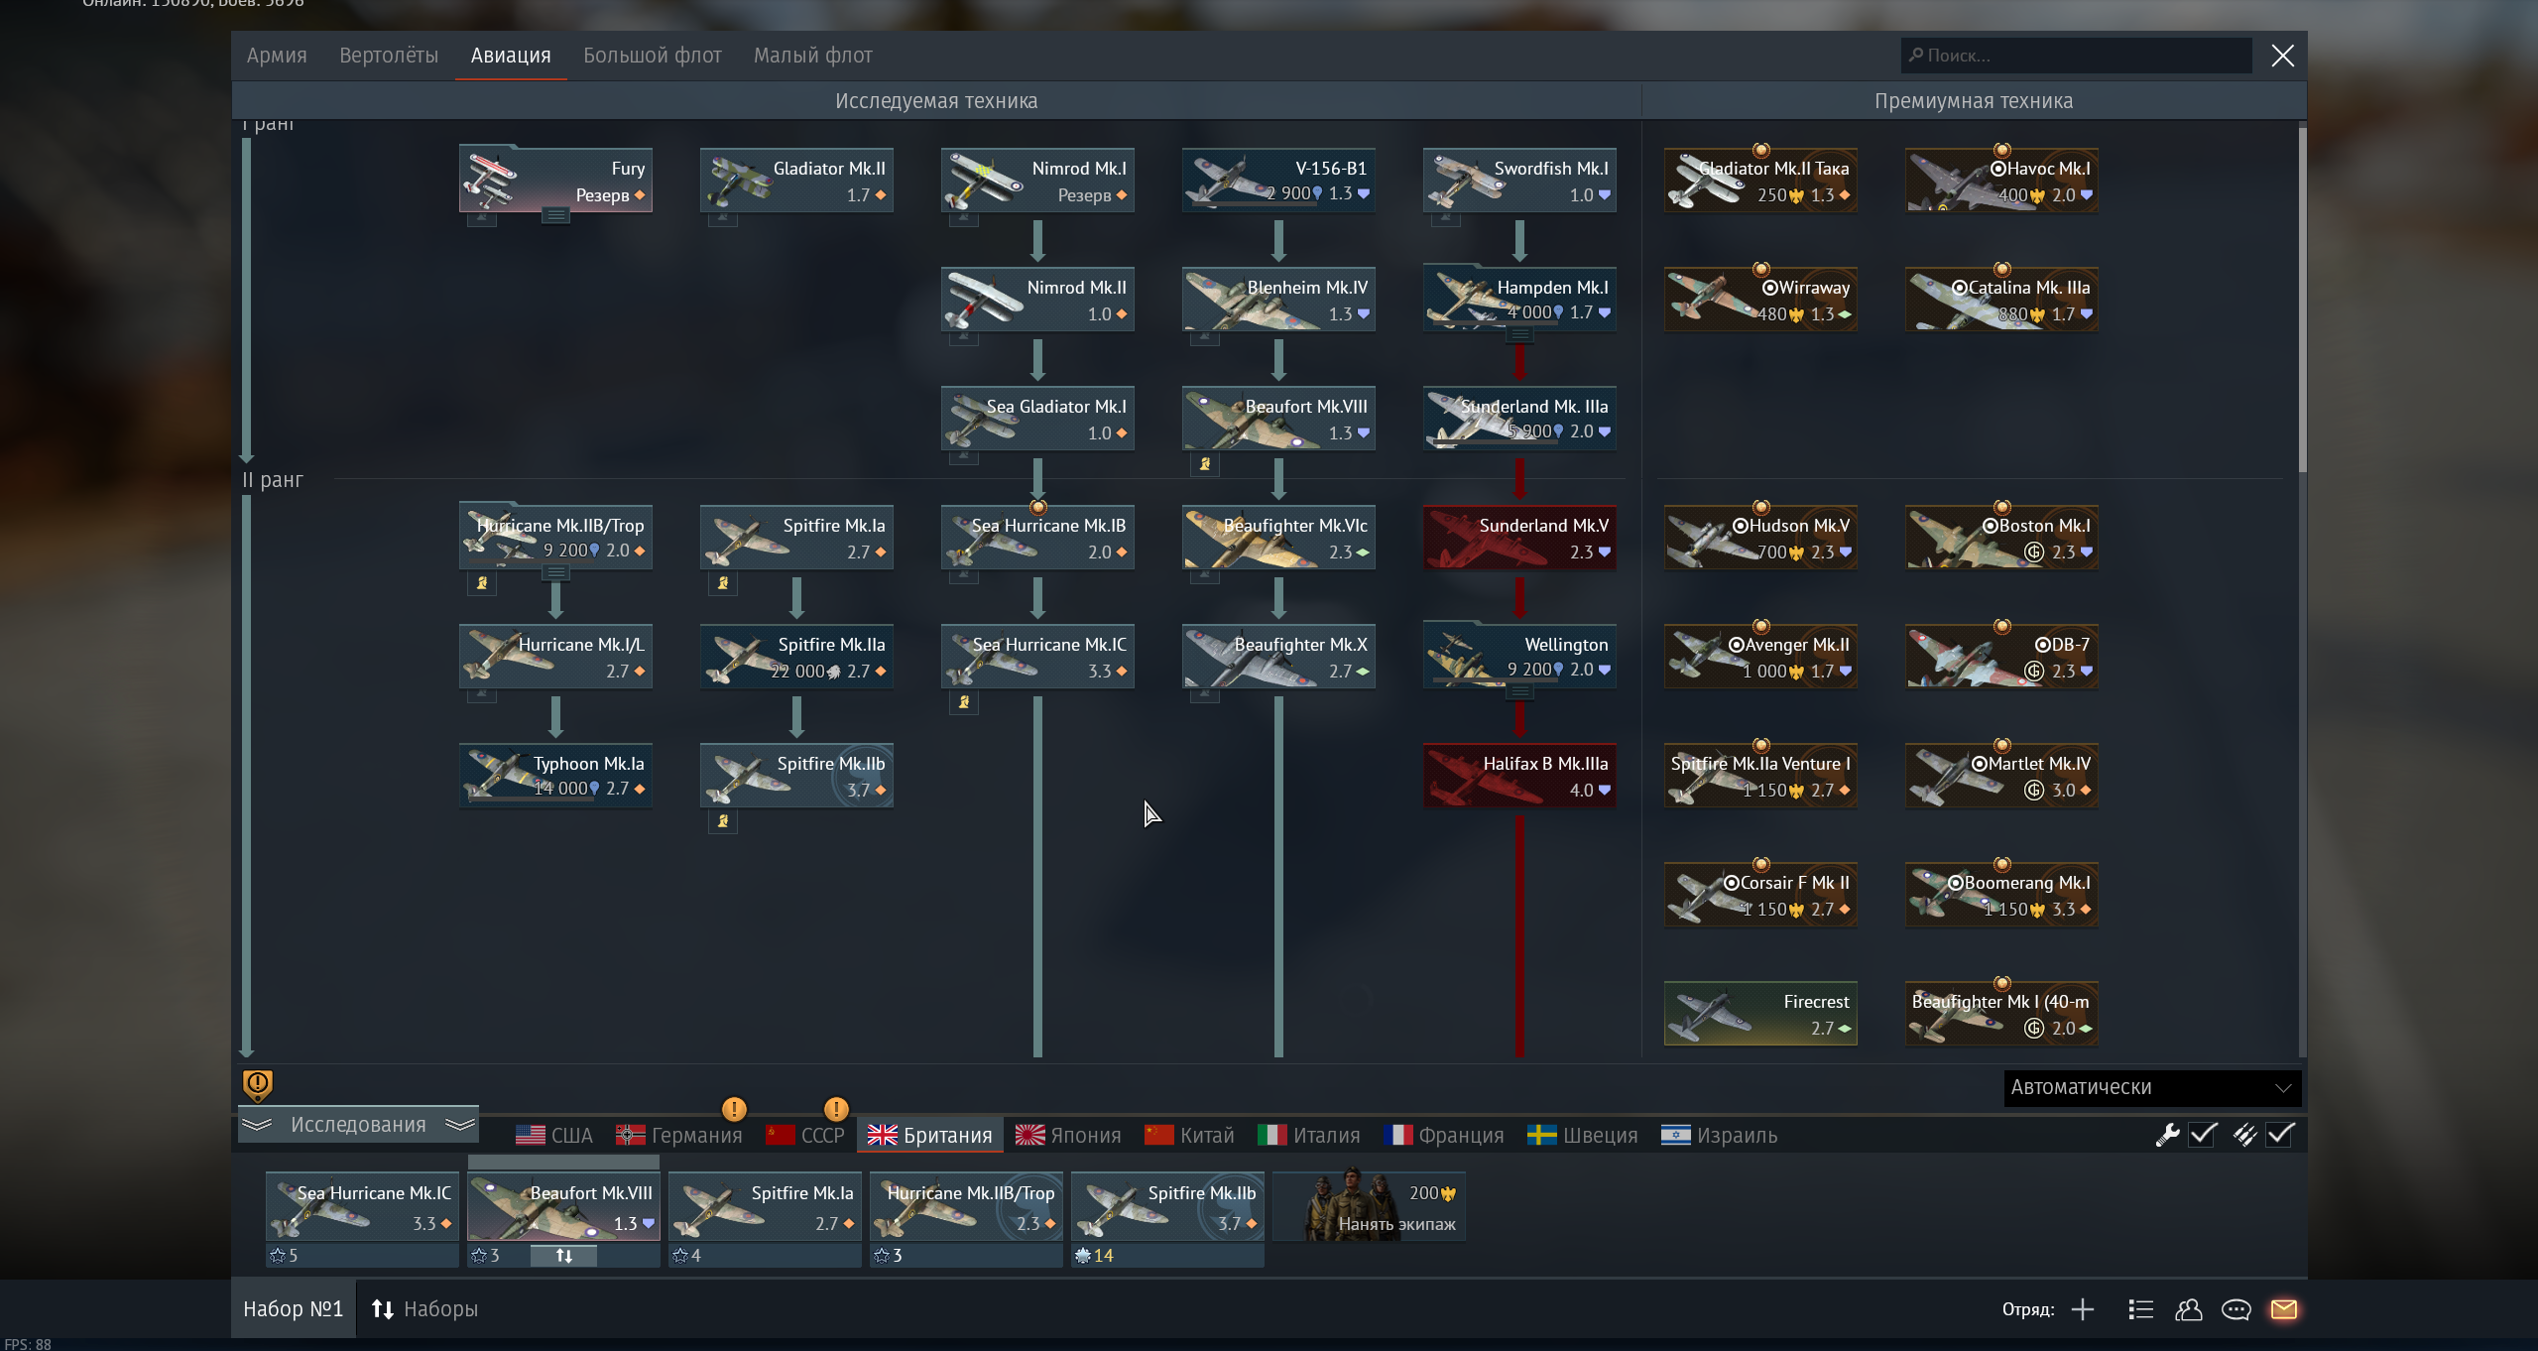Screen dimensions: 2538x1351
Task: Click talisman icon below Beaufort Mk.VIII in tree
Action: [x=1205, y=464]
